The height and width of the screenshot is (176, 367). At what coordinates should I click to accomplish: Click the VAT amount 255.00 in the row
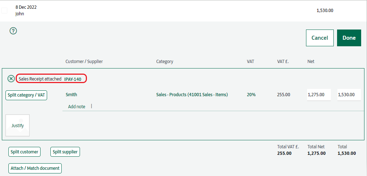[x=284, y=95]
